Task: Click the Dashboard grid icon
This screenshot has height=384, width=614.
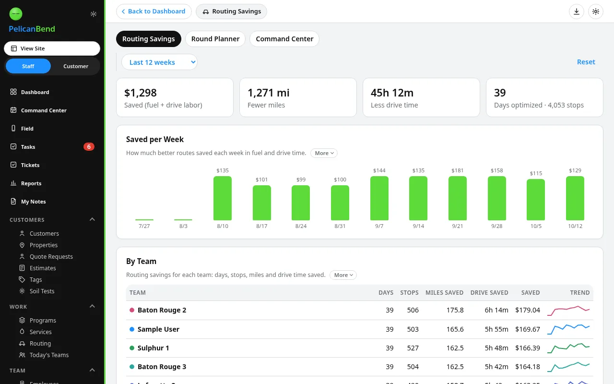Action: tap(13, 92)
